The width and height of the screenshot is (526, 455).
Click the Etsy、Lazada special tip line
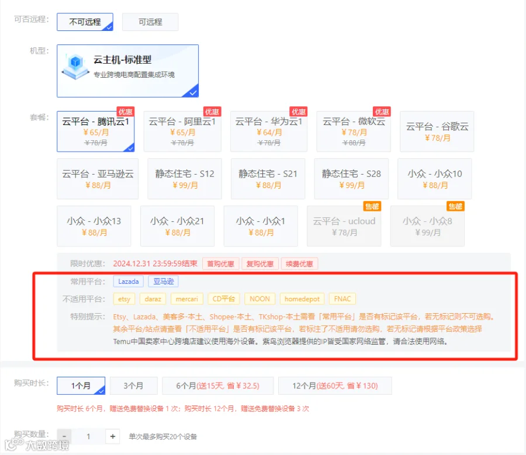coord(304,317)
